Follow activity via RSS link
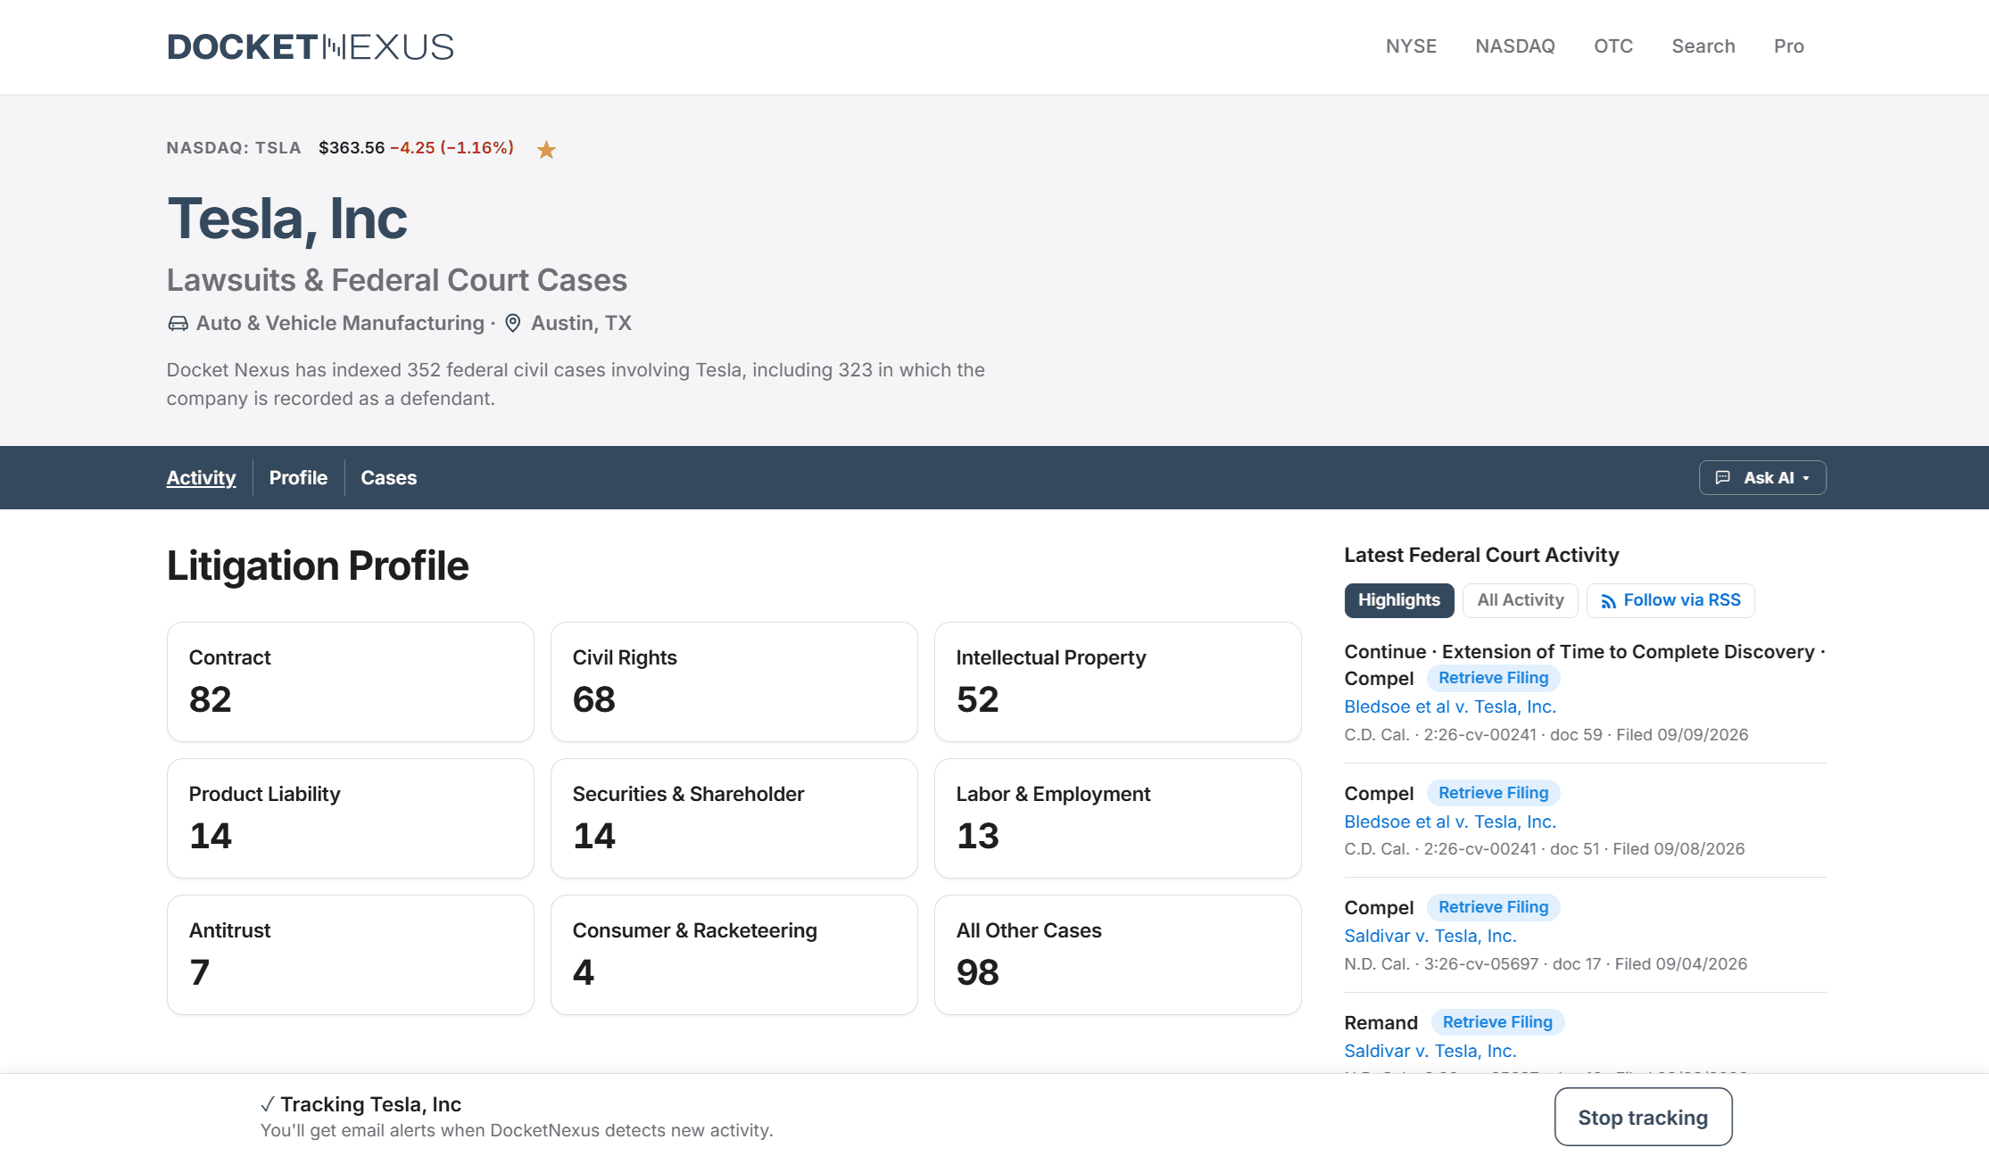 click(x=1670, y=600)
